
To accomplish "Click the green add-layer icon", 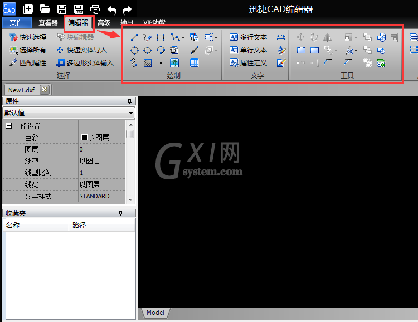I will coord(381,63).
